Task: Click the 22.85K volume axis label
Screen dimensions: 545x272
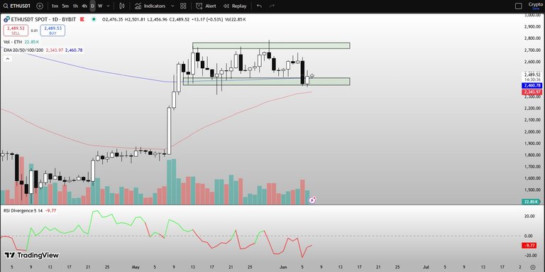Action: pyautogui.click(x=532, y=202)
